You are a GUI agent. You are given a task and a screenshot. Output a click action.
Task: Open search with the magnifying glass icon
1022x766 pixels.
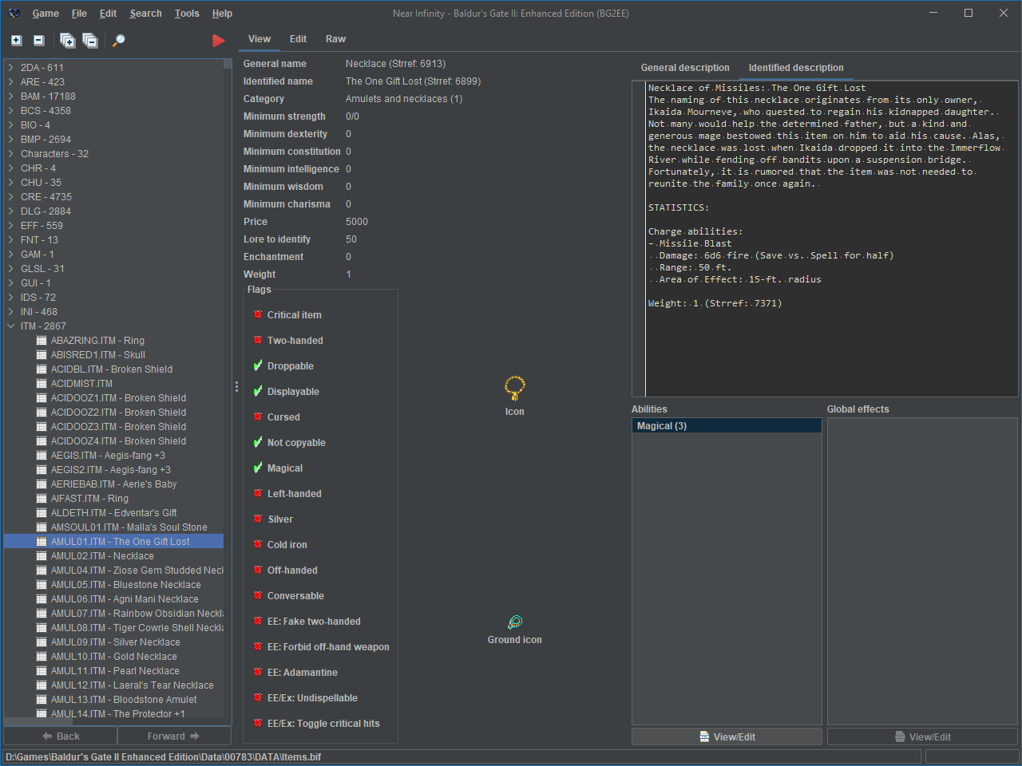coord(119,41)
